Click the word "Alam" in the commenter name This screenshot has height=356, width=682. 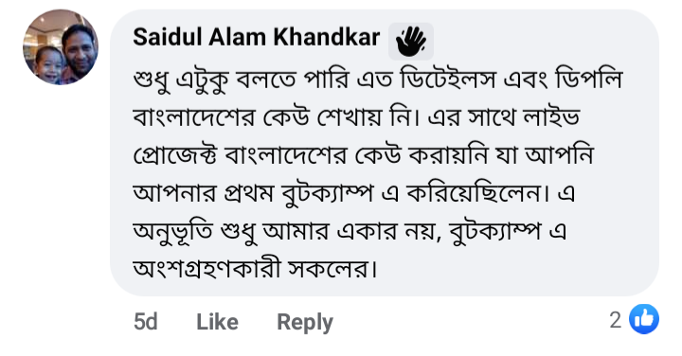tap(237, 37)
